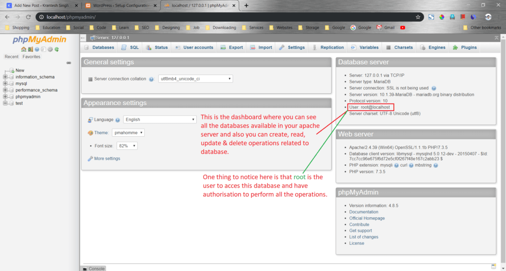Open the Official Homepage link
The height and width of the screenshot is (271, 506).
(x=367, y=218)
